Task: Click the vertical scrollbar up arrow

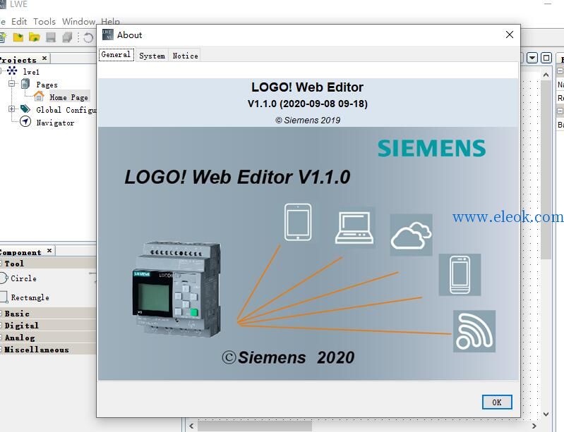Action: tap(546, 75)
